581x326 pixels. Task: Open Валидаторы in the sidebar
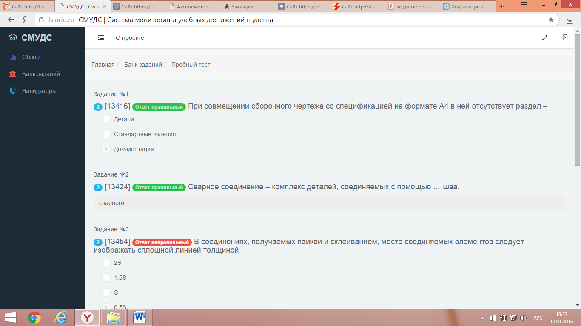pos(39,91)
